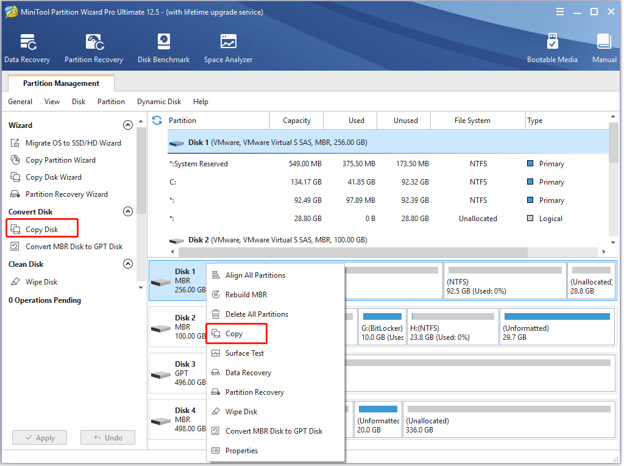
Task: Select Disk 3 drive icon in disk map
Action: (161, 375)
